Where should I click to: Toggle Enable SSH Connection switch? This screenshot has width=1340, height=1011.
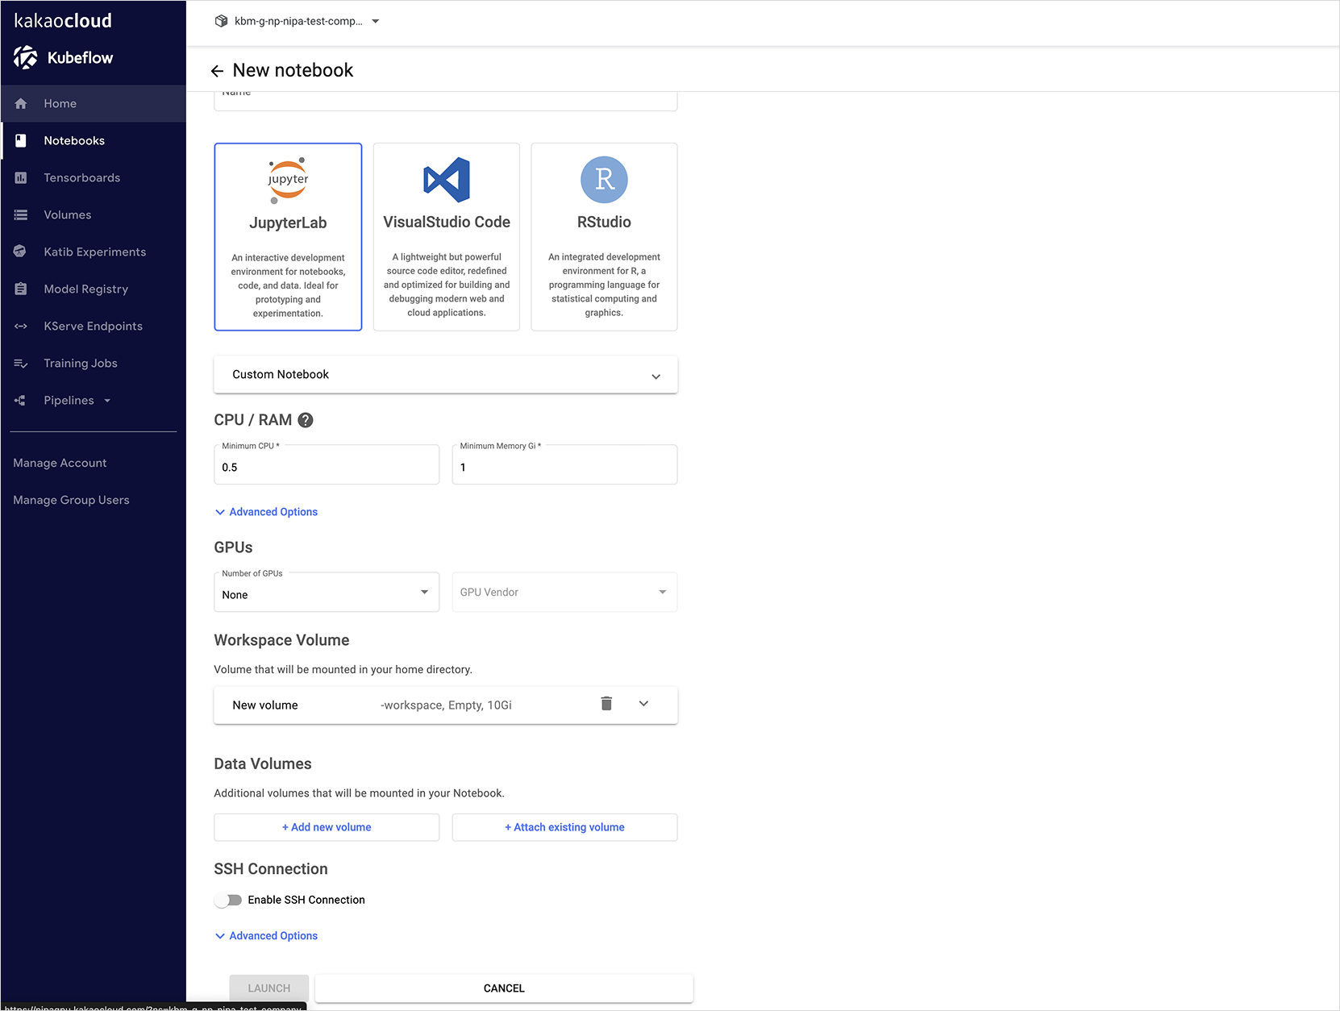pyautogui.click(x=228, y=900)
